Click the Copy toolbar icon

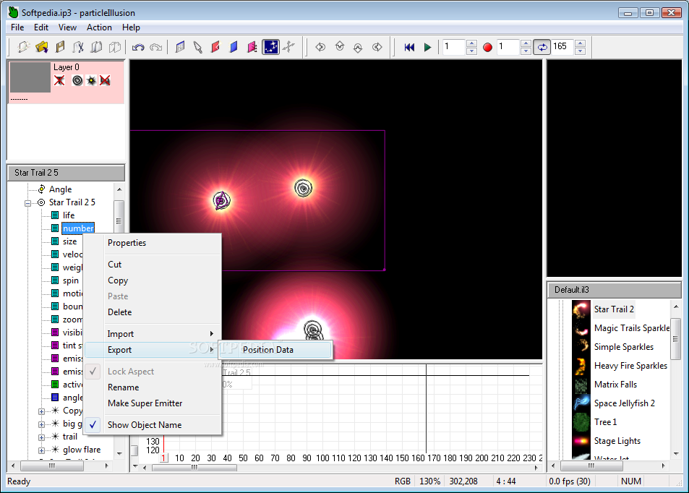(96, 46)
